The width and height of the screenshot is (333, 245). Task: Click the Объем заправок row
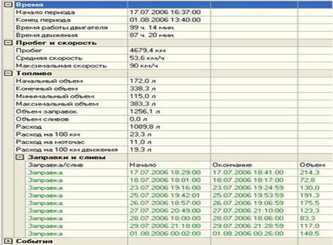174,111
